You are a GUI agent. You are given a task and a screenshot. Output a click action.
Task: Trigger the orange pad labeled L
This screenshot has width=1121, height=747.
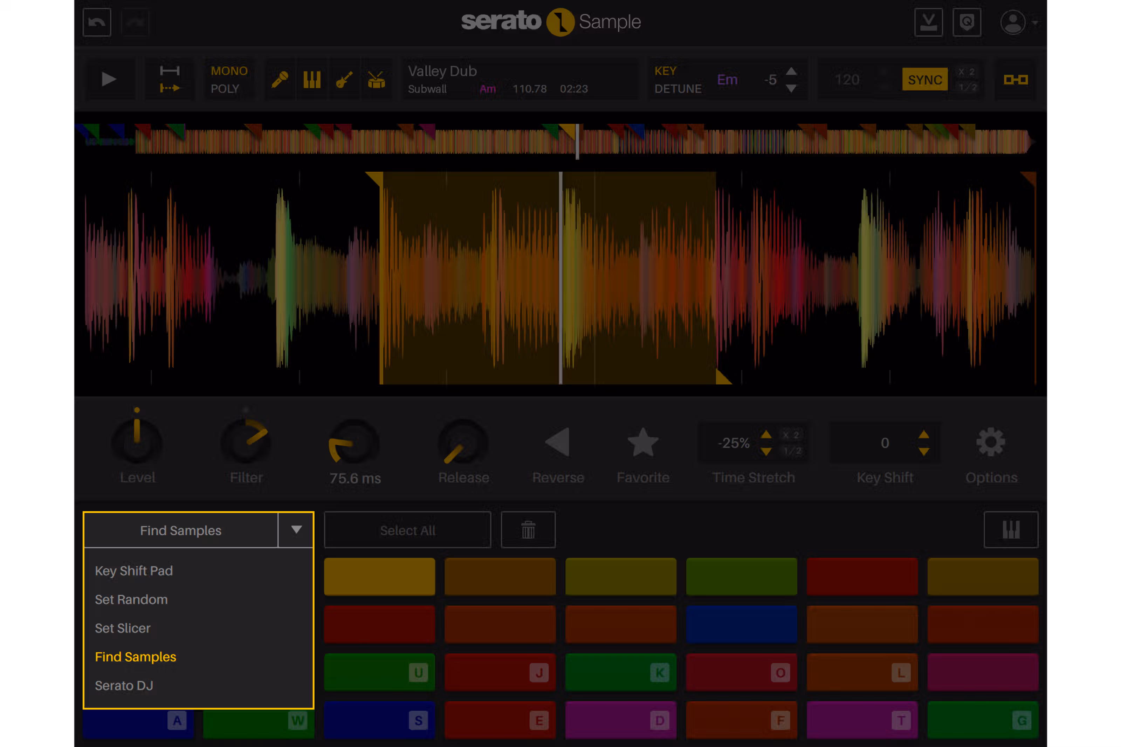click(862, 672)
